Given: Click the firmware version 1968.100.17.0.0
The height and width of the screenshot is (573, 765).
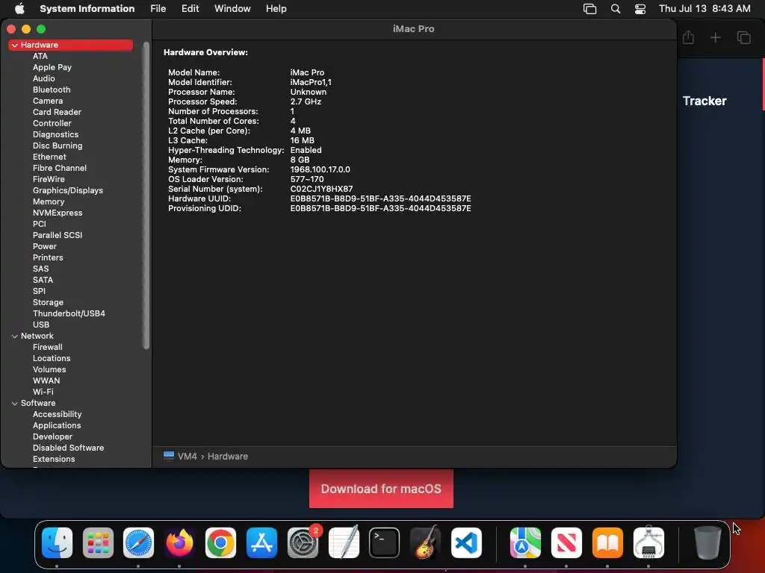Looking at the screenshot, I should (320, 169).
